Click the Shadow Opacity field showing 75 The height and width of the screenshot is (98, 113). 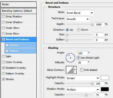[99, 95]
